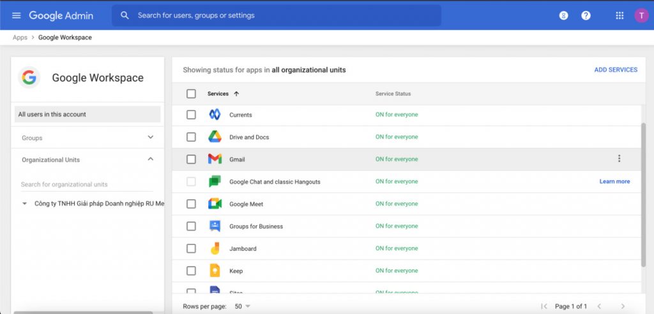The height and width of the screenshot is (314, 654).
Task: Open the Rows per page dropdown
Action: point(242,306)
